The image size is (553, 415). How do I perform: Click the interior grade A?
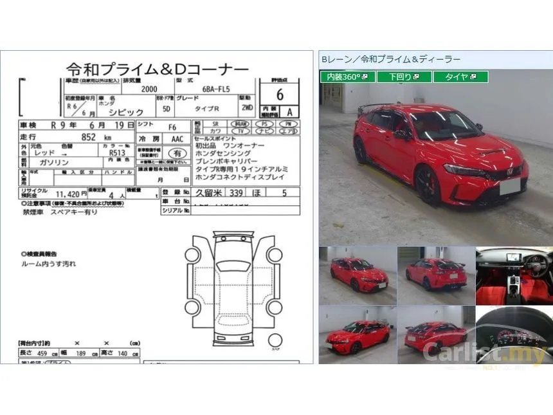(x=289, y=112)
